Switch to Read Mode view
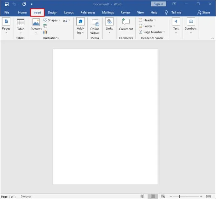This screenshot has height=199, width=216. click(x=142, y=196)
